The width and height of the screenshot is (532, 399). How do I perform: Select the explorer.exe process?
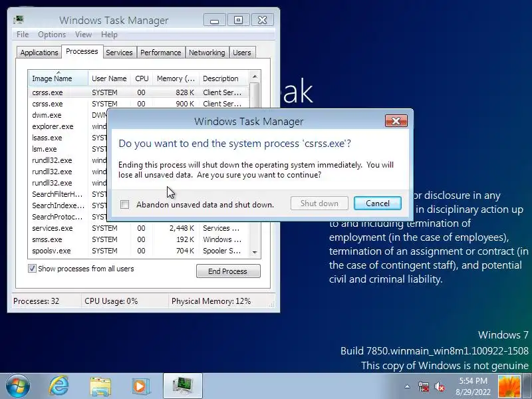68,126
